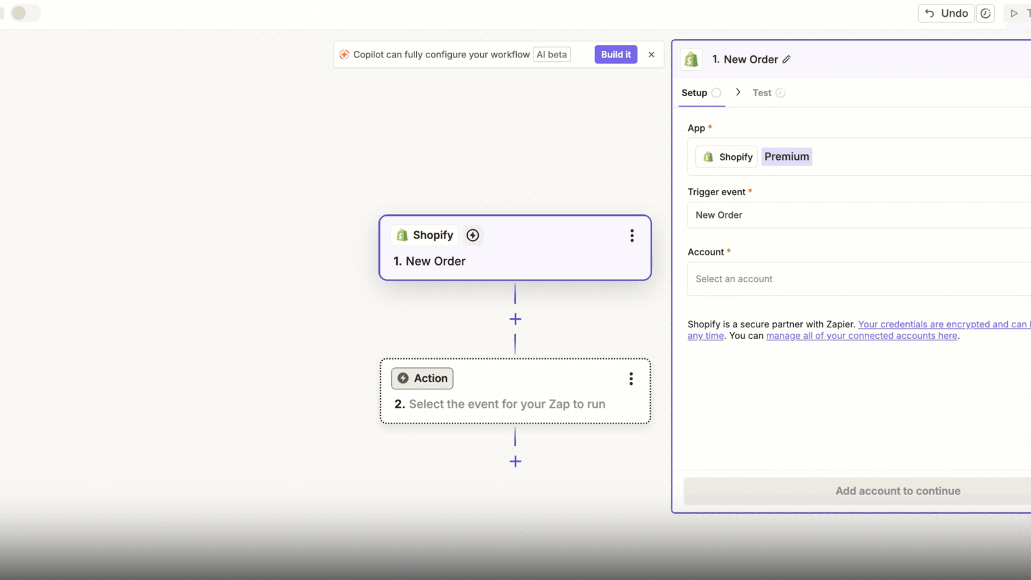Dismiss the Copilot banner with the X
Screen dimensions: 1031x580
click(651, 54)
